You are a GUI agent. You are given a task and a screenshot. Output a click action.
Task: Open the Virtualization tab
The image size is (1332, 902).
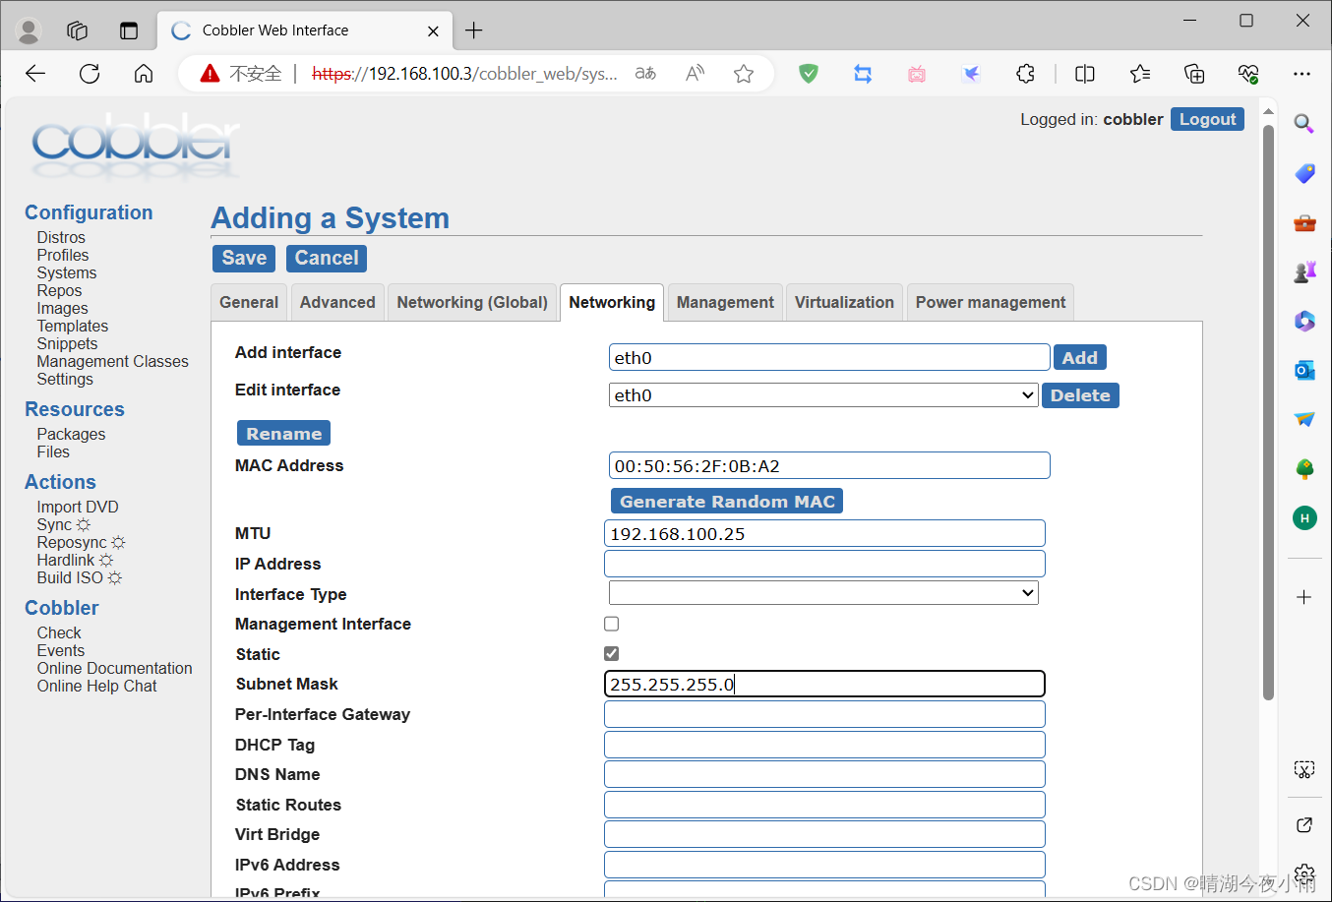[844, 303]
